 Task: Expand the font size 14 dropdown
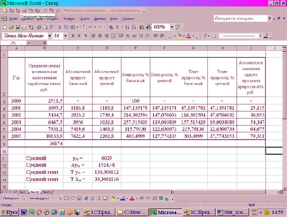(x=65, y=36)
